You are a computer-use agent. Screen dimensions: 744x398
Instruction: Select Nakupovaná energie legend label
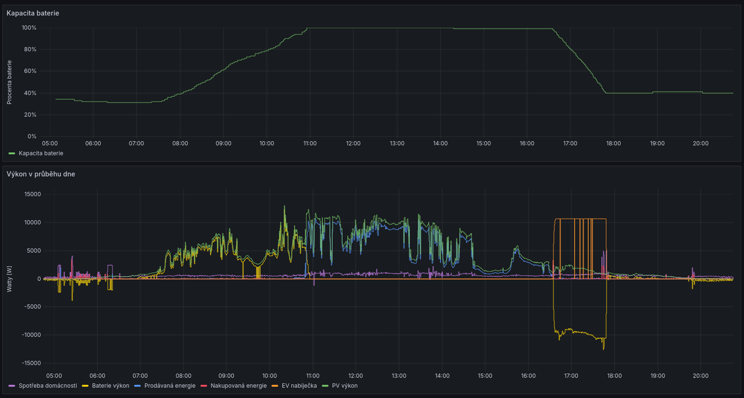coord(239,386)
